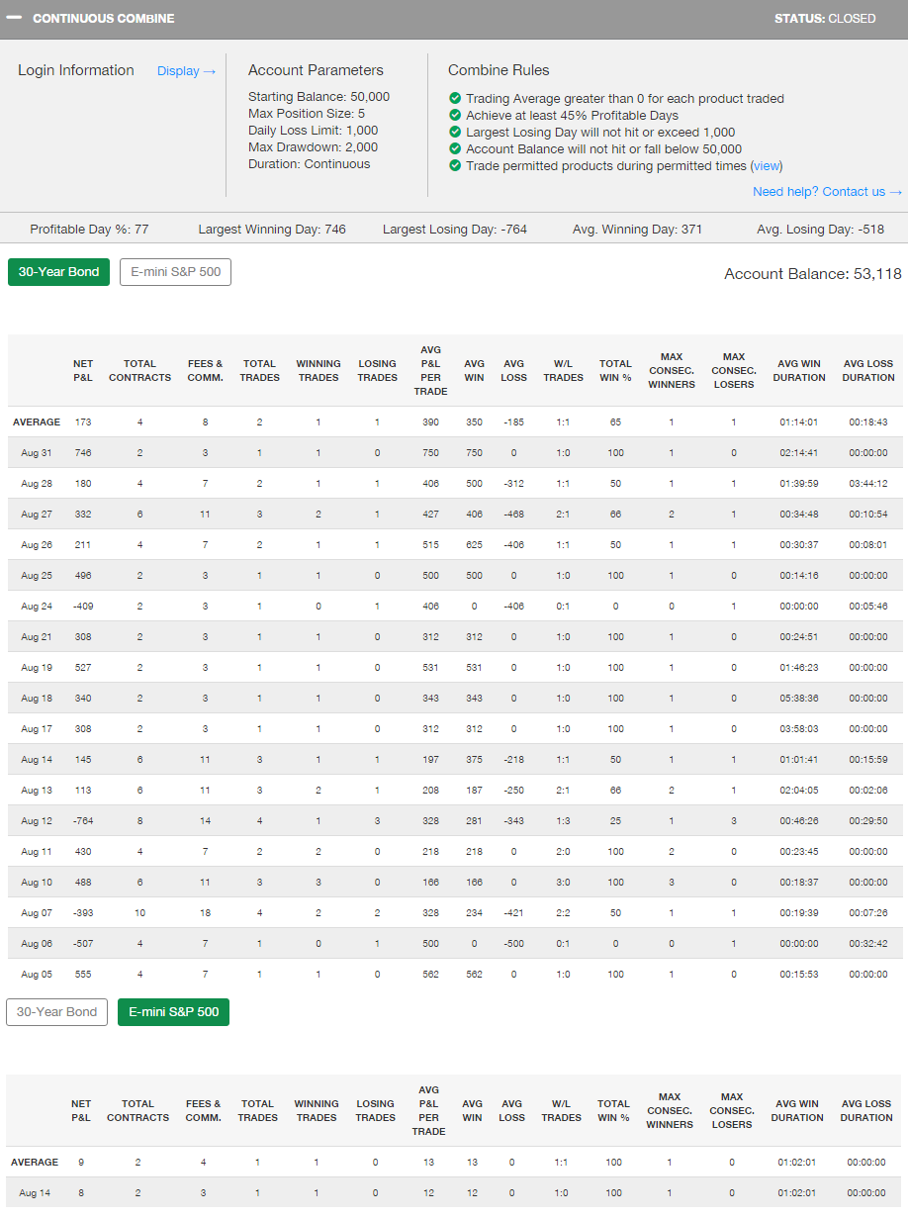Screen dimensions: 908x1219
Task: Open the Need help? Contact us link
Action: [x=827, y=192]
